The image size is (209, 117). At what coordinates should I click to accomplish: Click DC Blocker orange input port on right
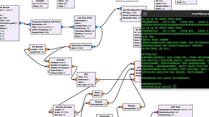click(x=46, y=49)
